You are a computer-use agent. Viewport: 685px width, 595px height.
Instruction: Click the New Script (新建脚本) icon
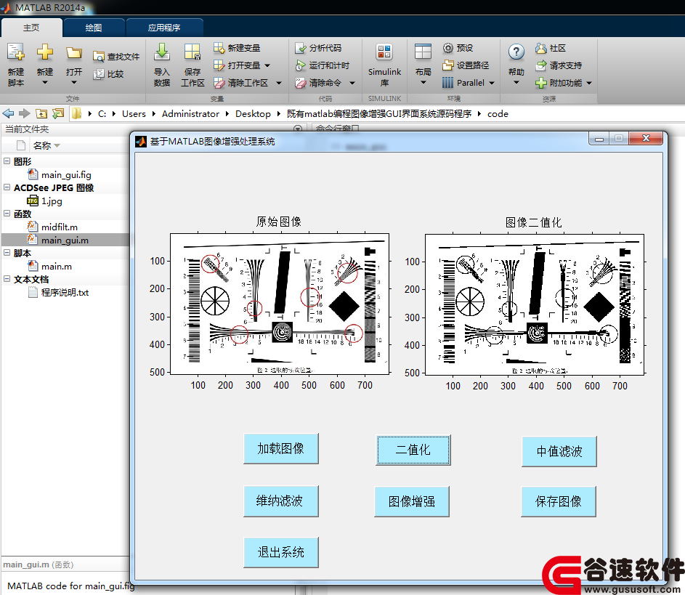(16, 52)
